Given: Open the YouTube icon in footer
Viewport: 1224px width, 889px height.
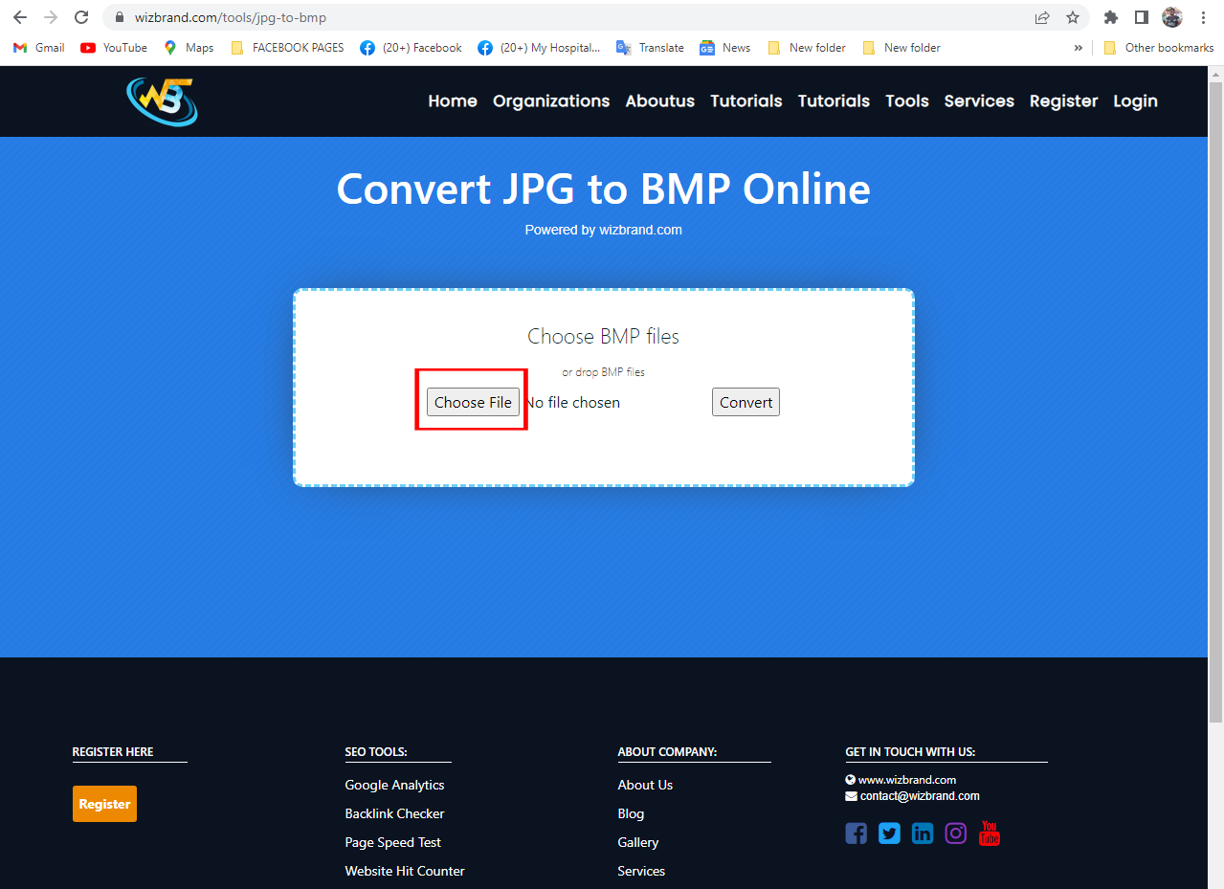Looking at the screenshot, I should [989, 833].
